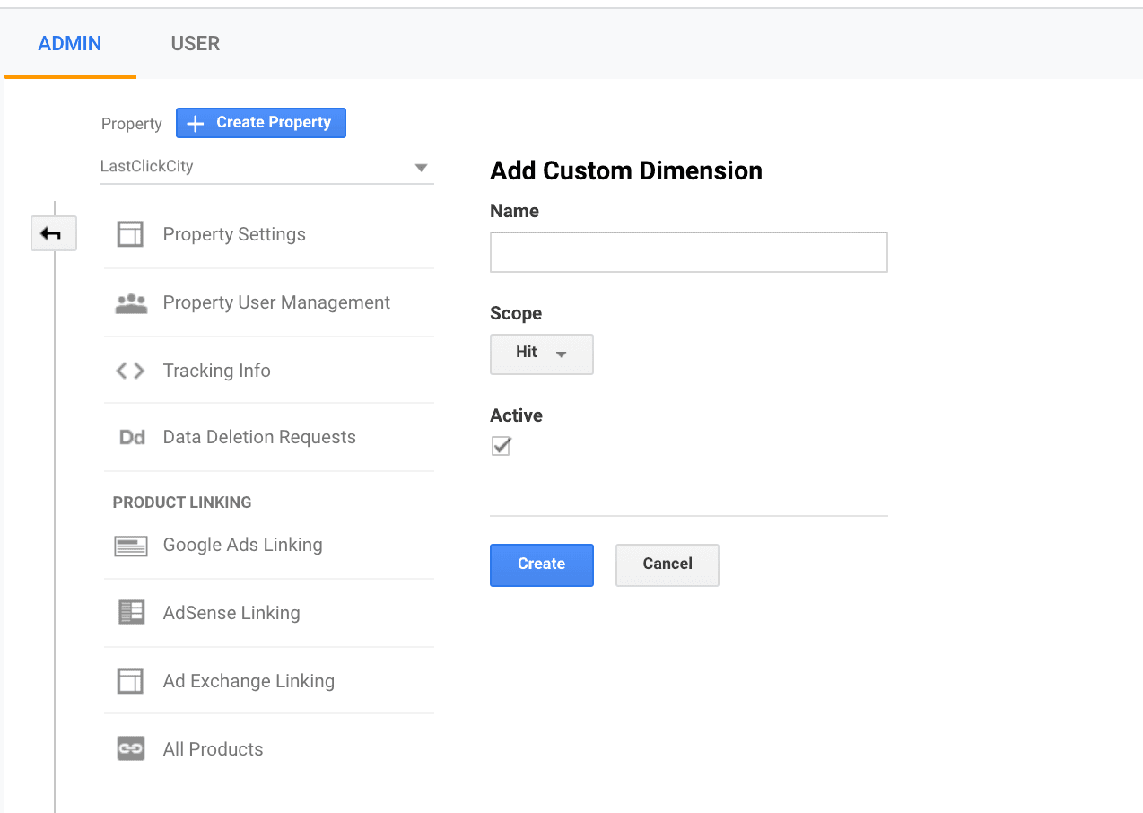
Task: Click the Google Ads Linking icon
Action: tap(131, 546)
